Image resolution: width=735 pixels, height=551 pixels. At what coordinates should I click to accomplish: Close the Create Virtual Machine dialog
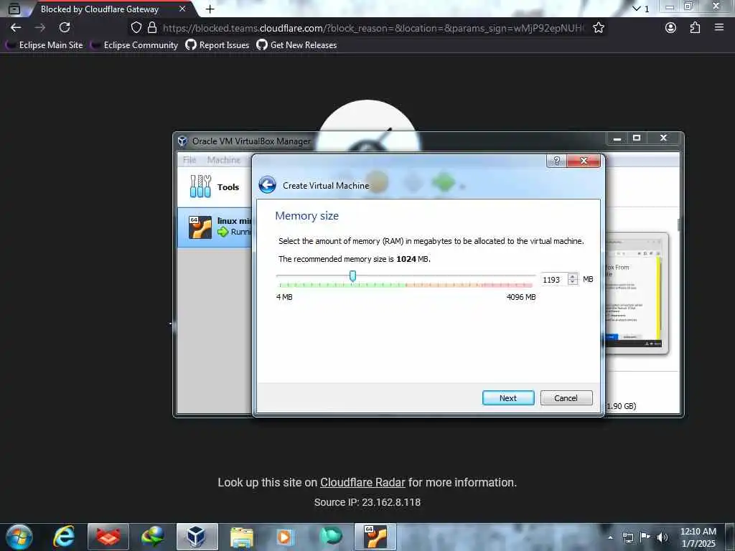584,161
